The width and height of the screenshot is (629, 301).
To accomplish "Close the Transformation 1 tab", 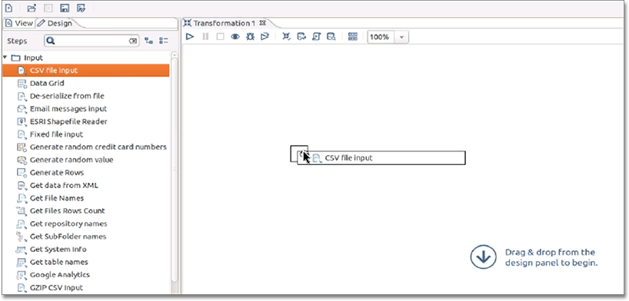I will tap(263, 23).
